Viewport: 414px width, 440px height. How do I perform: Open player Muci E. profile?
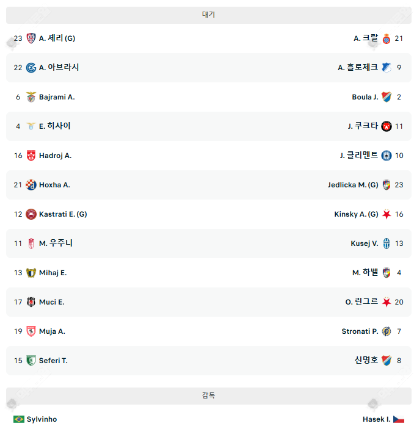coord(51,302)
